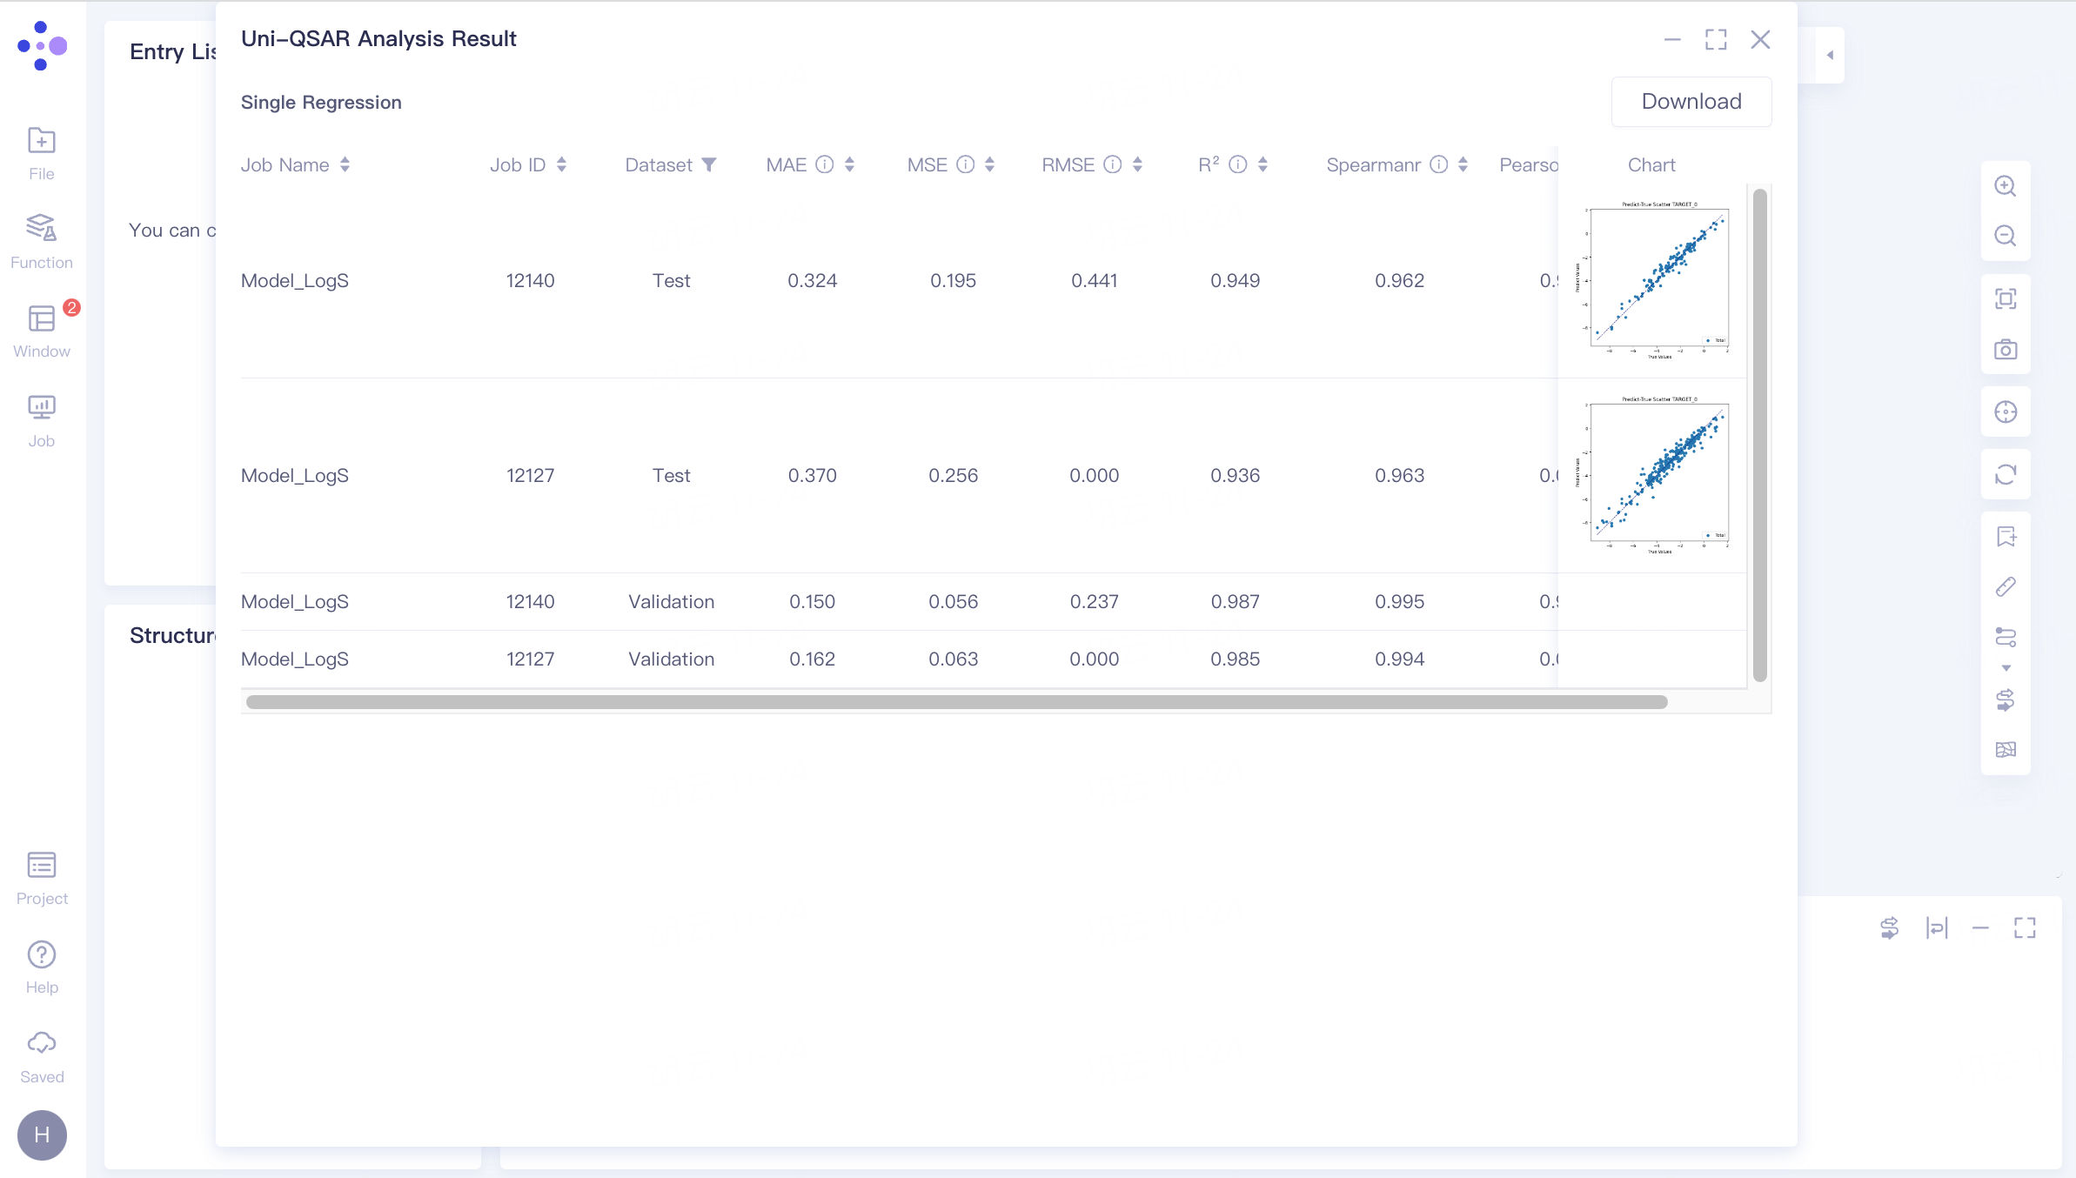Screen dimensions: 2076x1178
Task: Toggle sorting on the Job ID column
Action: [561, 164]
